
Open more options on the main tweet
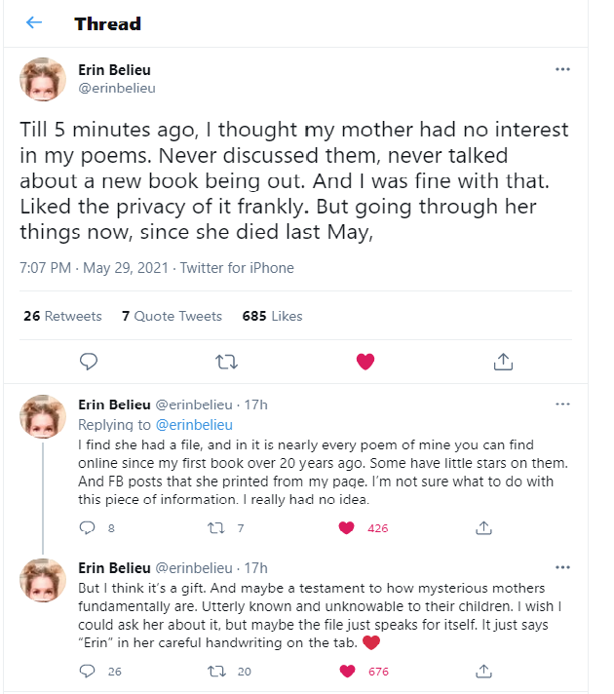coord(562,70)
